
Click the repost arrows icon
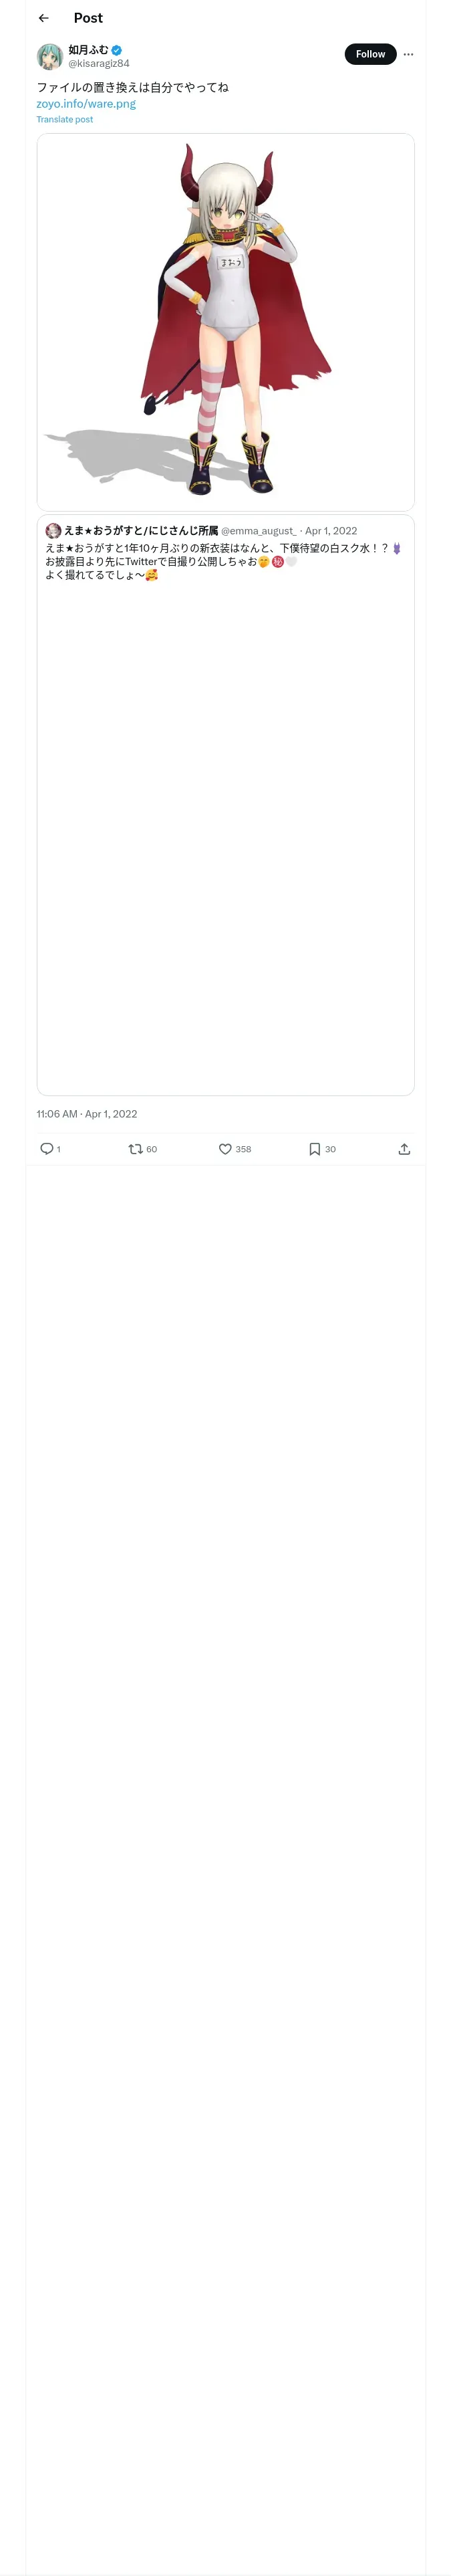[x=135, y=1149]
